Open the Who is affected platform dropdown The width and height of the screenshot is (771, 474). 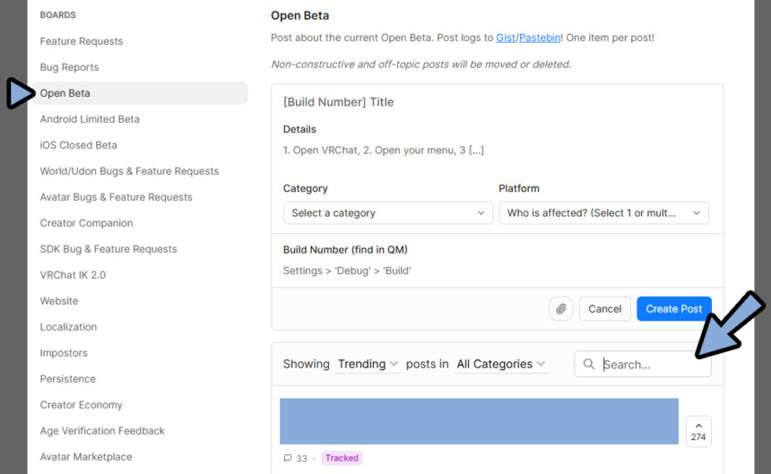(603, 212)
